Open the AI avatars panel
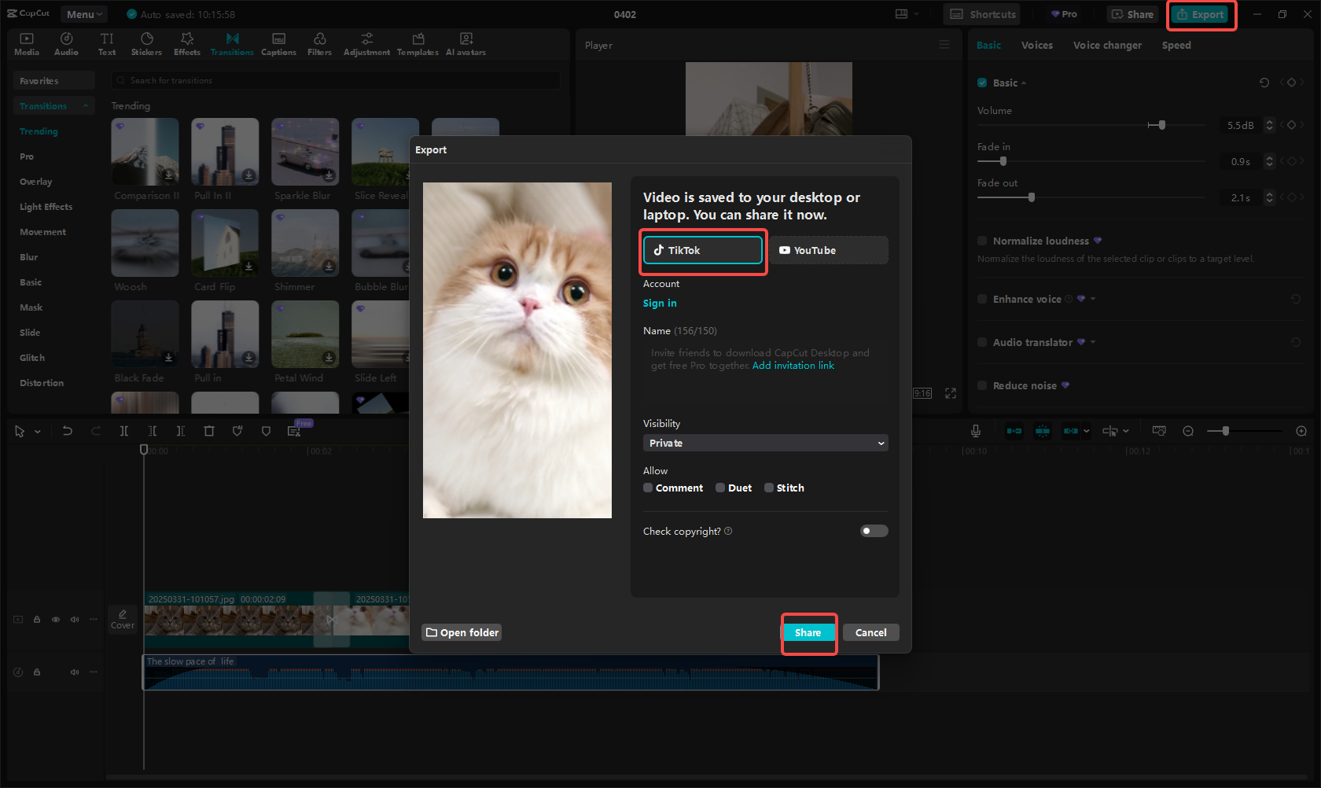 (465, 43)
